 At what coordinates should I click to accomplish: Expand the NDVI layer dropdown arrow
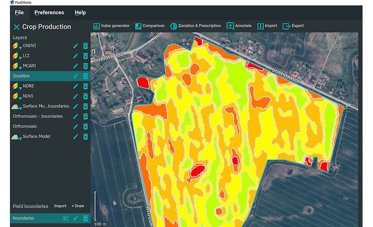20,98
